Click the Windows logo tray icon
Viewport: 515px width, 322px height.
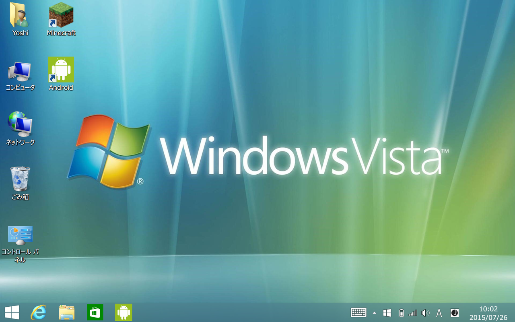pos(387,313)
